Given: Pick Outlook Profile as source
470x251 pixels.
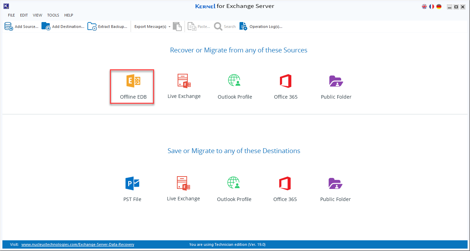Looking at the screenshot, I should pyautogui.click(x=235, y=87).
